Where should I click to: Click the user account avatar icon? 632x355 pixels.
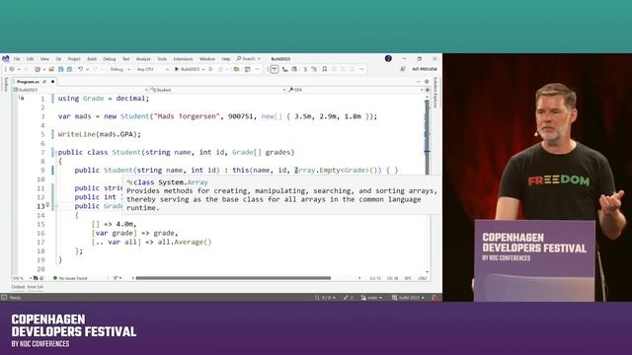tap(388, 58)
